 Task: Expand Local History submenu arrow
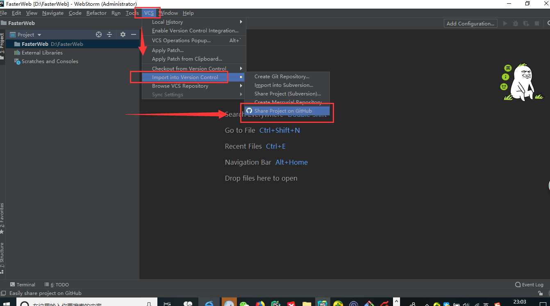point(241,22)
